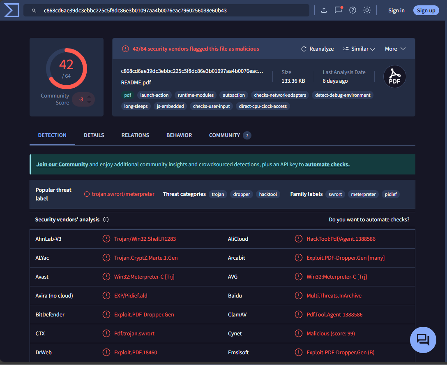Click the checks-user-input tag
Image resolution: width=447 pixels, height=365 pixels.
tap(211, 106)
